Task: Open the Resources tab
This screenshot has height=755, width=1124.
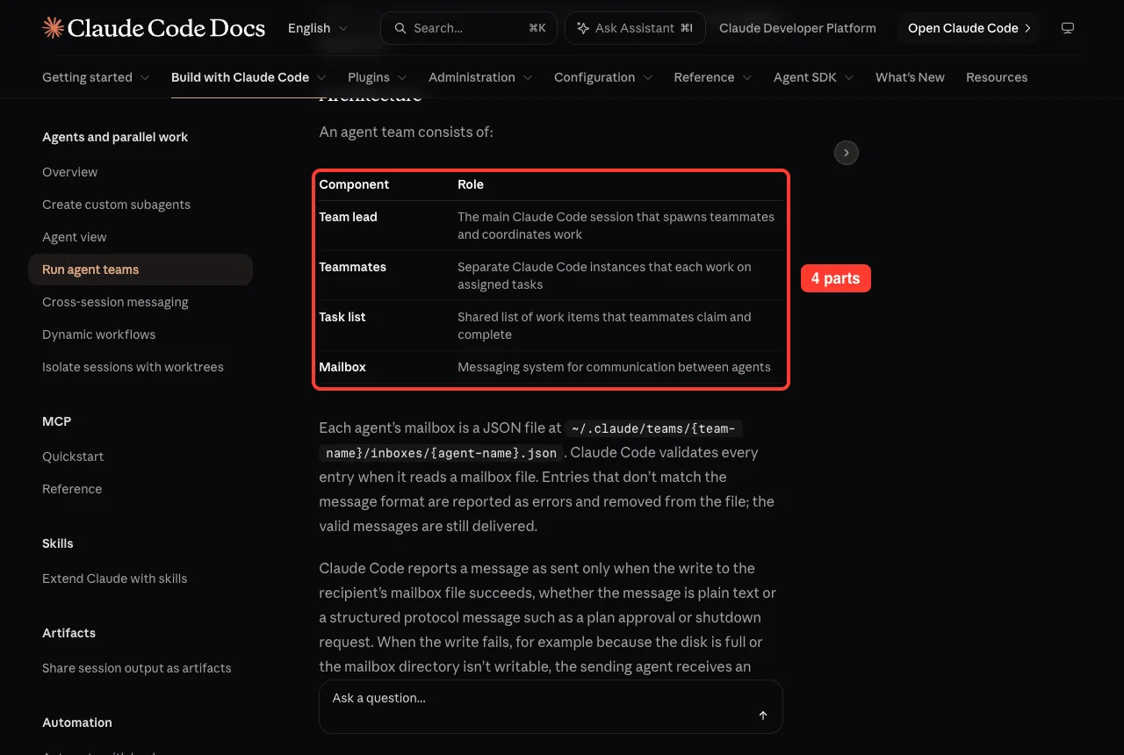Action: click(x=997, y=77)
